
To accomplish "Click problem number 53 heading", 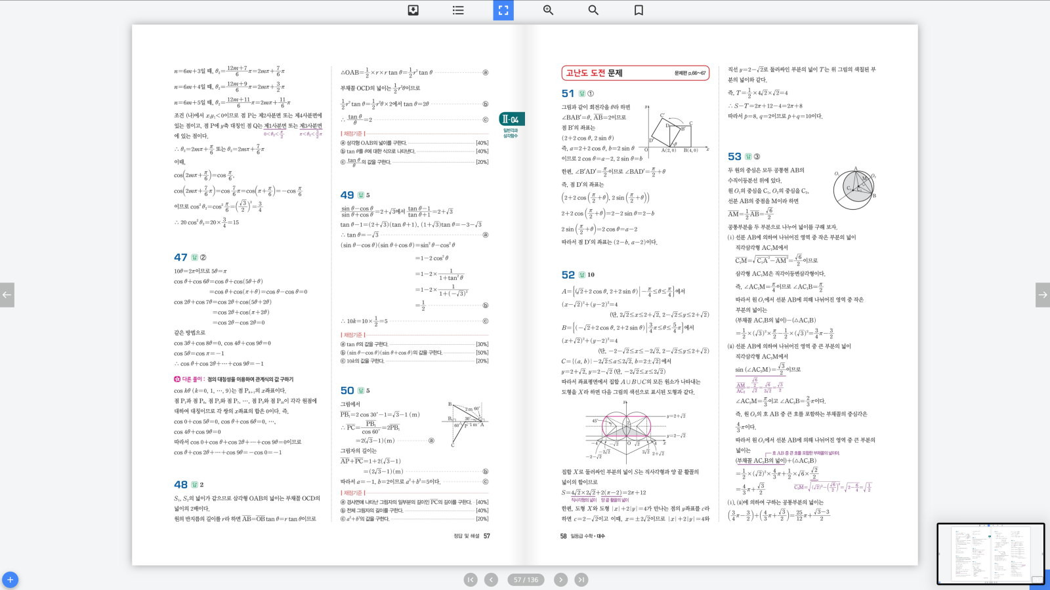I will coord(734,157).
